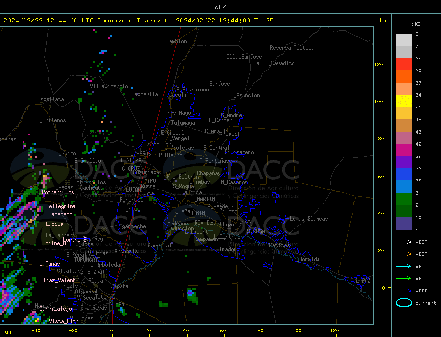Pick the bright yellow dBZ scale swatch

point(404,101)
